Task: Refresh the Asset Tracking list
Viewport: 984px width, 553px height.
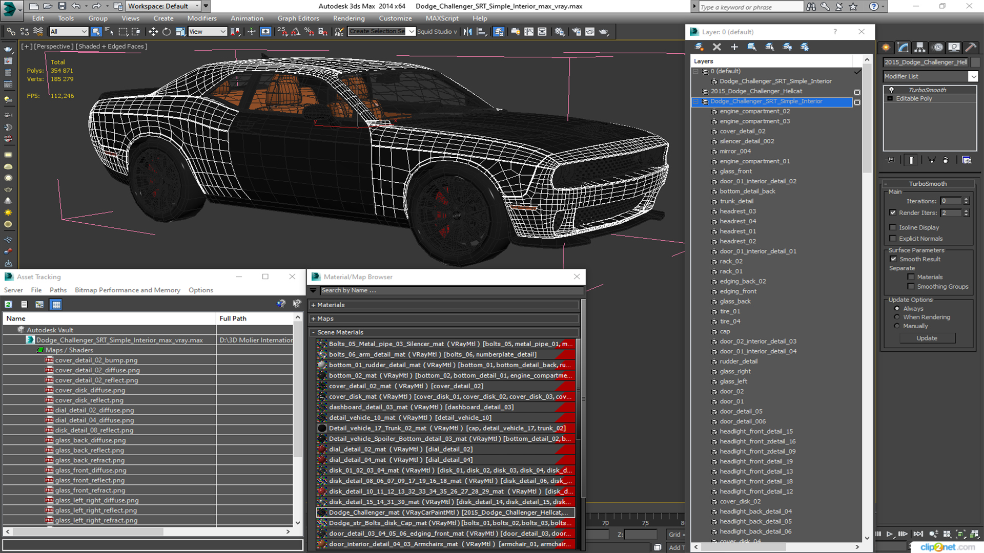Action: (9, 305)
